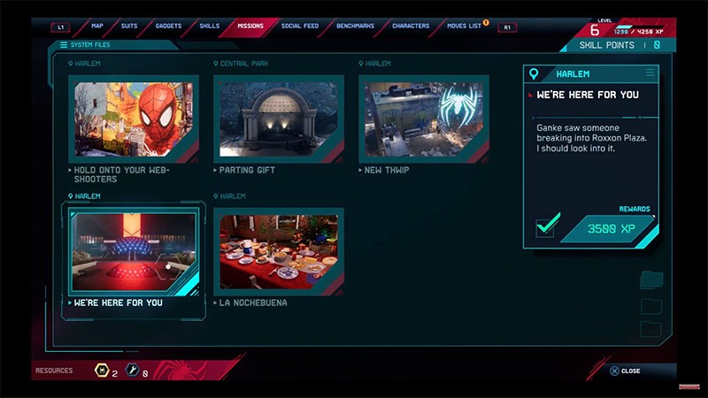Click location pin above La Nochebuena
The width and height of the screenshot is (708, 398).
[x=216, y=196]
